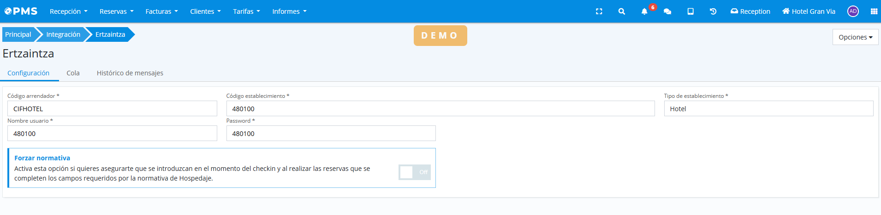Open the search magnifier icon
Screen dimensions: 881x215
pos(621,11)
